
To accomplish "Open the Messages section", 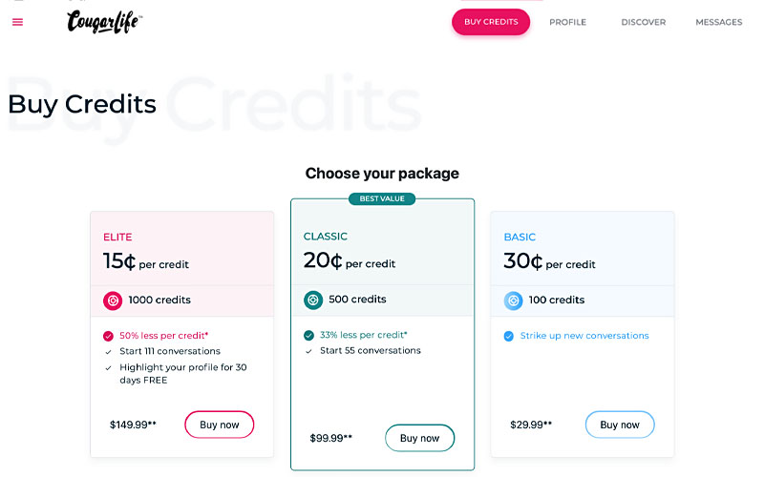I will click(718, 22).
